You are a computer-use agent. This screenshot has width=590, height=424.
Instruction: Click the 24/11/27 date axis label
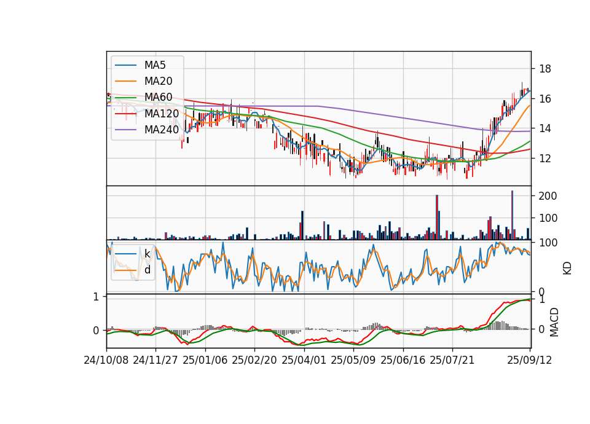coord(155,360)
